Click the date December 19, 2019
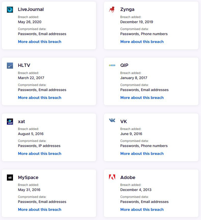This screenshot has width=201, height=220. pos(137,22)
